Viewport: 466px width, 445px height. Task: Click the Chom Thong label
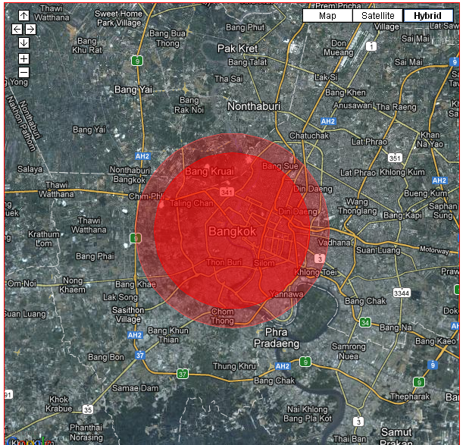222,316
